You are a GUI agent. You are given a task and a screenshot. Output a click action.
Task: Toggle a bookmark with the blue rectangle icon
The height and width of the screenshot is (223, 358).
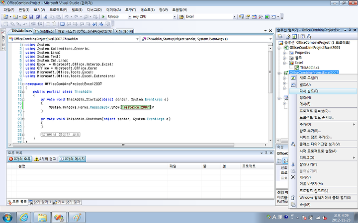click(62, 24)
